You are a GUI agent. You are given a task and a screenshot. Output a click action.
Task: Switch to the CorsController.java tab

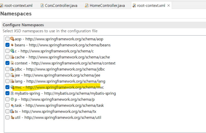tap(61, 5)
